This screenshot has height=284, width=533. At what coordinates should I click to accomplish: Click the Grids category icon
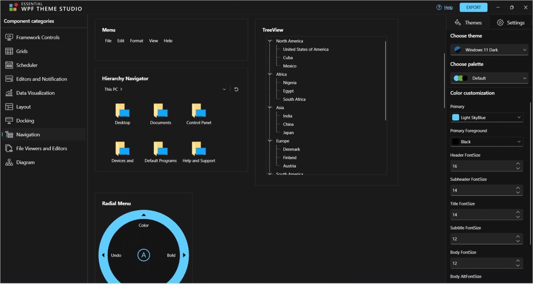click(x=9, y=51)
